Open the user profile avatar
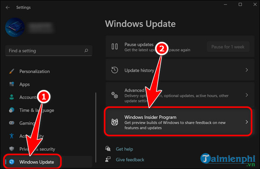The width and height of the screenshot is (260, 169). [x=15, y=27]
